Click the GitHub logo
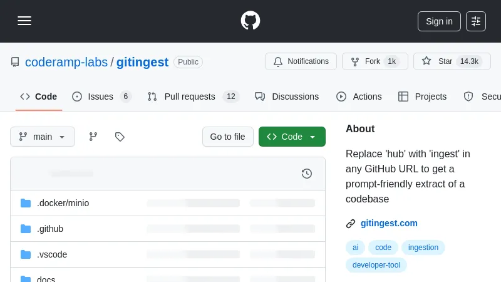Image resolution: width=501 pixels, height=282 pixels. (x=250, y=21)
